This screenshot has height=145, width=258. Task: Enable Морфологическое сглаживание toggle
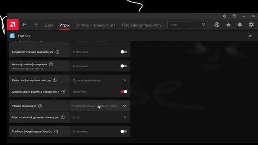click(x=124, y=52)
